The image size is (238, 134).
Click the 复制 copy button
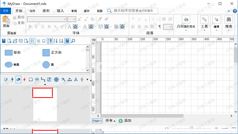pos(18,23)
